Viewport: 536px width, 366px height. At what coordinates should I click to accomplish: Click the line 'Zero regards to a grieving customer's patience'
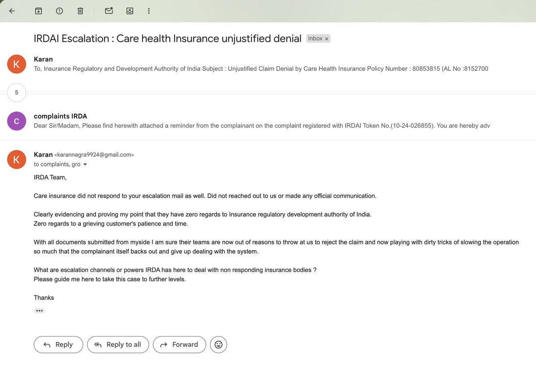point(111,224)
